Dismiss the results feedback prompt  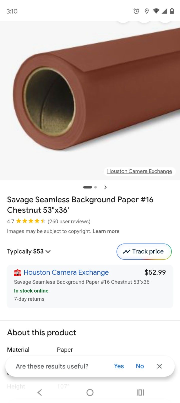[159, 366]
